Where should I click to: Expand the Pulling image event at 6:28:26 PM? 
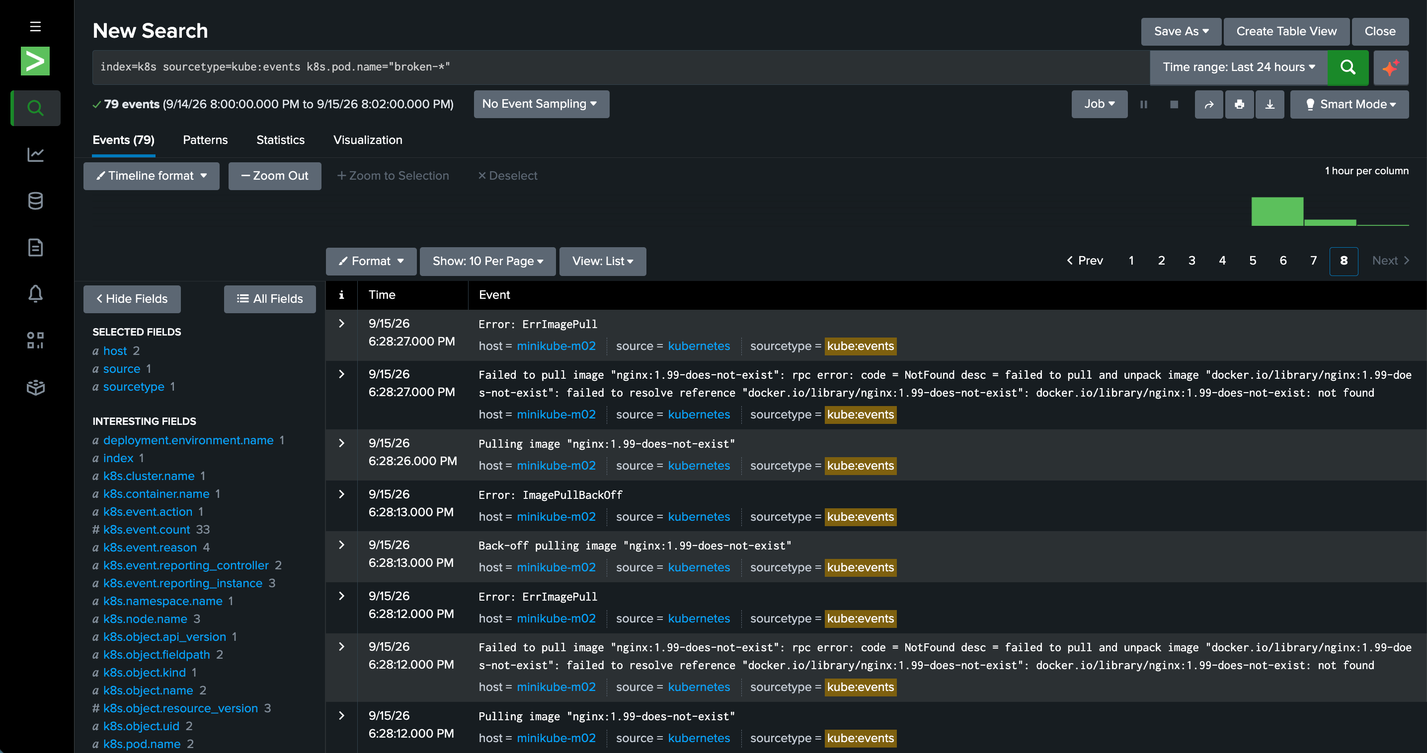coord(342,443)
